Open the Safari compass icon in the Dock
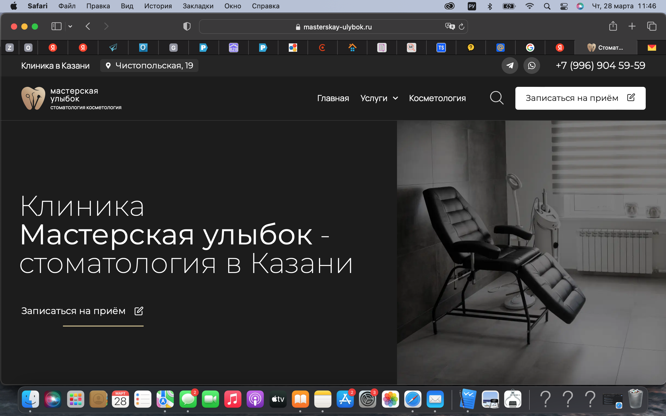This screenshot has height=416, width=666. [413, 399]
